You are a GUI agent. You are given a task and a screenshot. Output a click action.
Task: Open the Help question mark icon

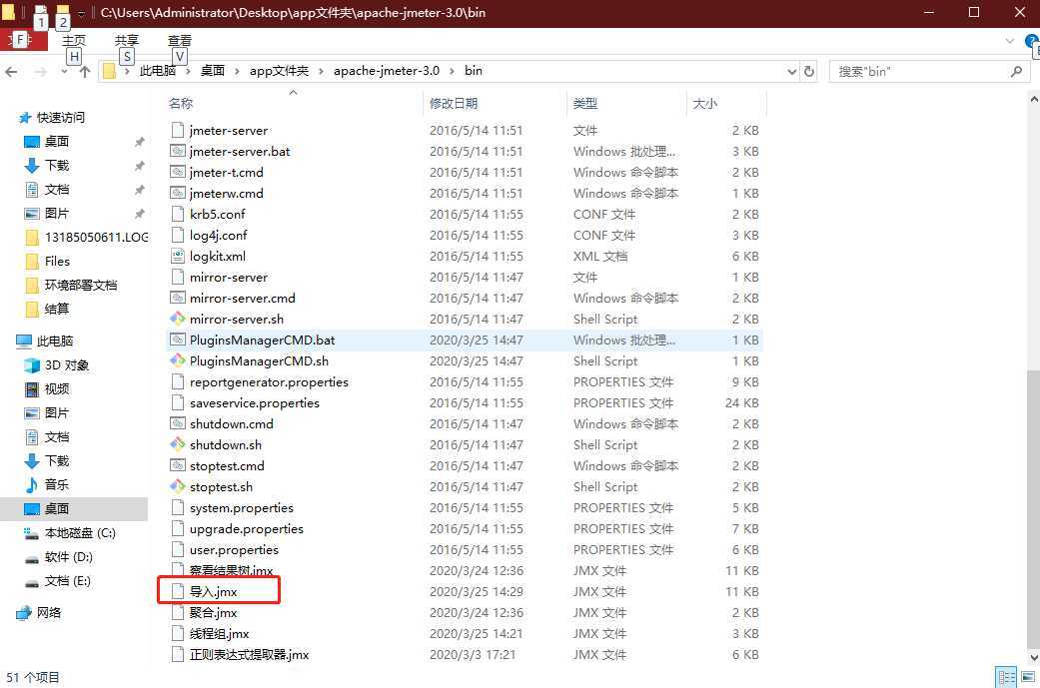1032,41
